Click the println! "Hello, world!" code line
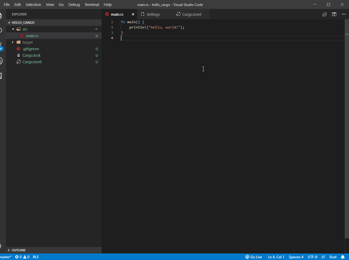This screenshot has width=349, height=260. tap(157, 27)
